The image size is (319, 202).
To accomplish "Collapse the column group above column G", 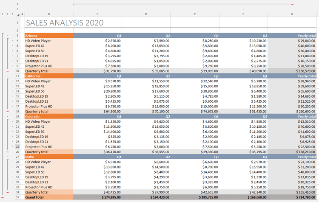I will [292, 4].
